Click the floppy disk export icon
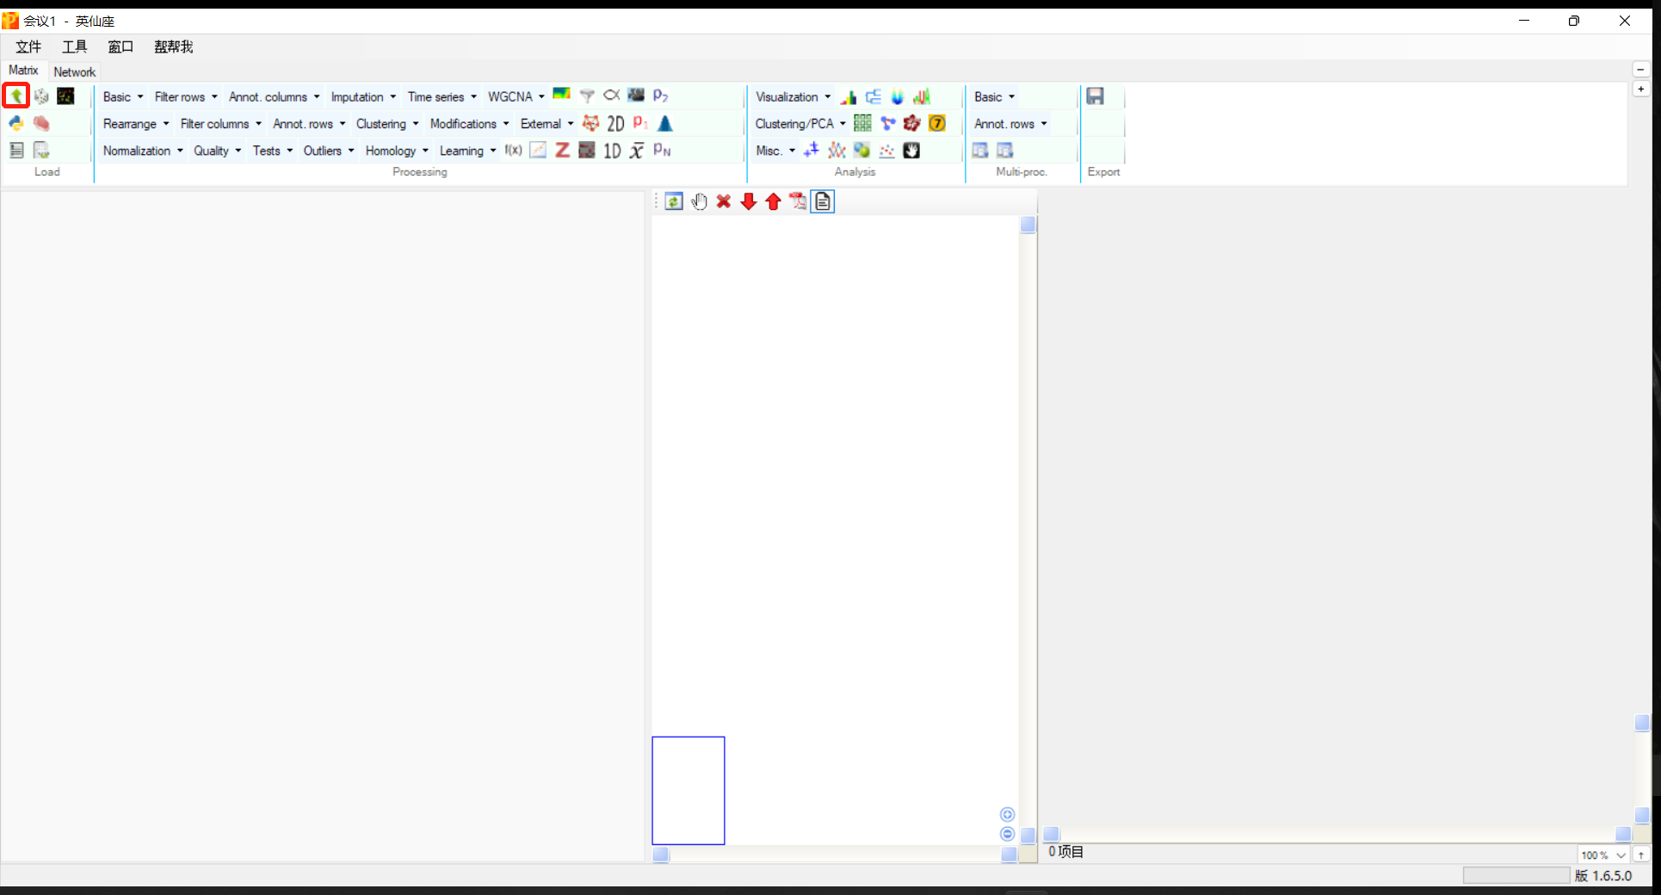 tap(1095, 96)
